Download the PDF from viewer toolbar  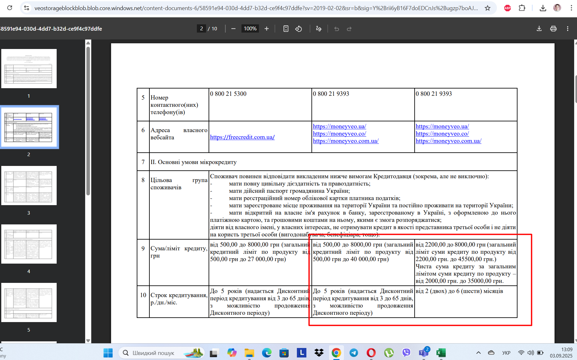click(x=539, y=29)
